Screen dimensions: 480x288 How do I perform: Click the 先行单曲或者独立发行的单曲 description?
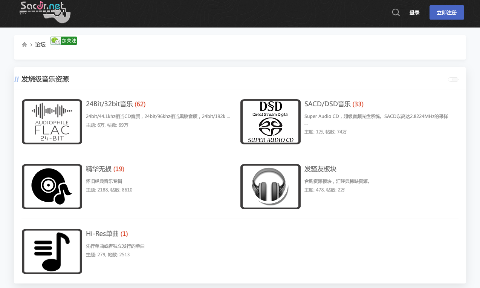[115, 246]
